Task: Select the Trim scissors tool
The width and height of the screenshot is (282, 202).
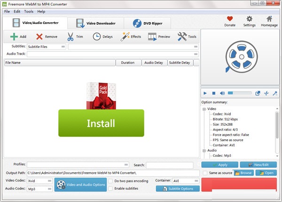Action: coord(70,36)
